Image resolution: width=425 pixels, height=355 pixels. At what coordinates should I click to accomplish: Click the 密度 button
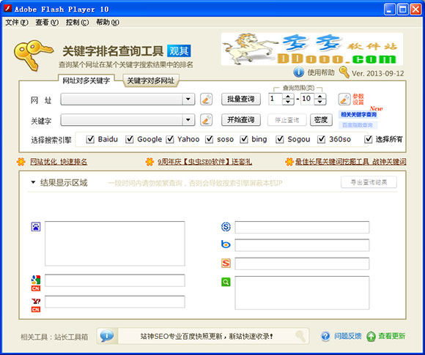click(x=321, y=120)
